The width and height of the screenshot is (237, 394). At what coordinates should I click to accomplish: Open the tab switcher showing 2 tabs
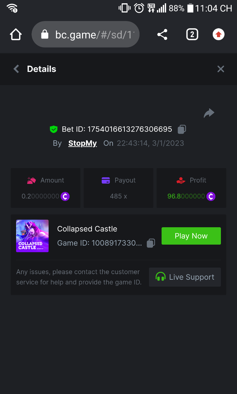192,34
